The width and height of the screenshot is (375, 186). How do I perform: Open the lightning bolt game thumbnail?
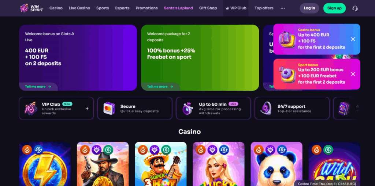click(x=45, y=164)
